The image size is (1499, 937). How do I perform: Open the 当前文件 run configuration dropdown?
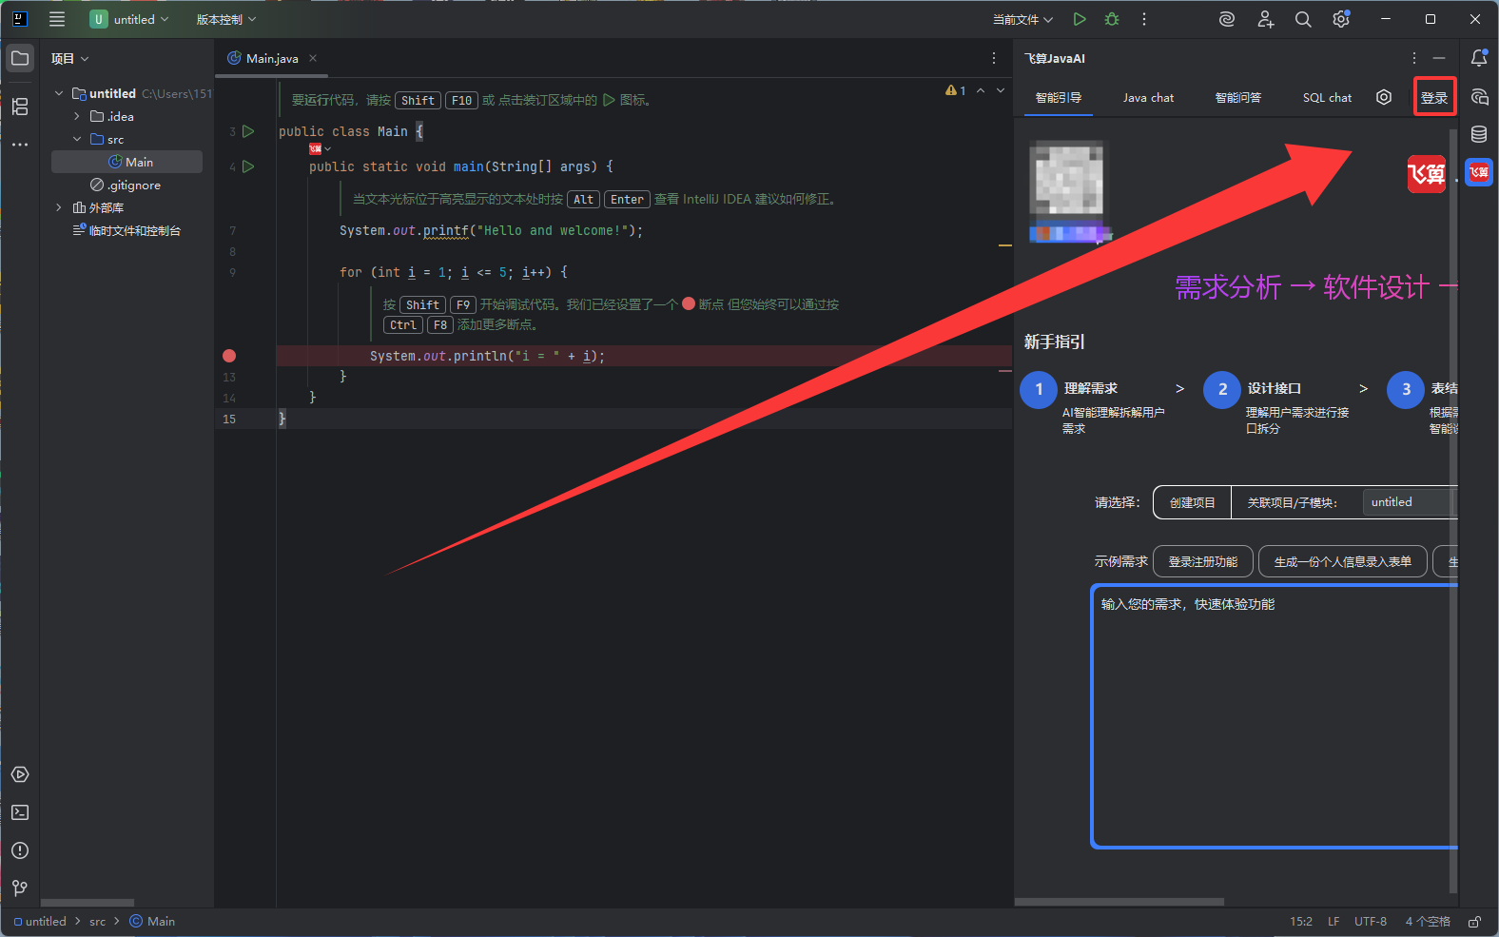click(1022, 19)
